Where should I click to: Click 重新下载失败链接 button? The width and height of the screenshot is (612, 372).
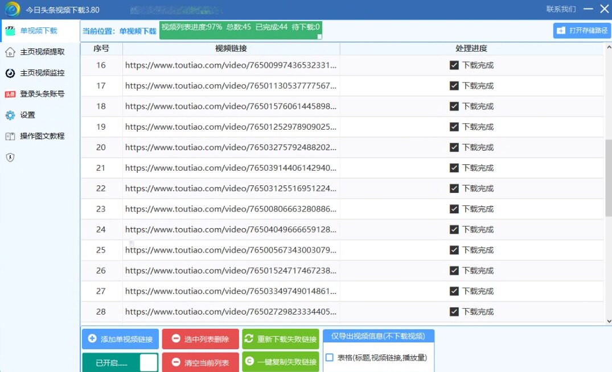(x=280, y=339)
